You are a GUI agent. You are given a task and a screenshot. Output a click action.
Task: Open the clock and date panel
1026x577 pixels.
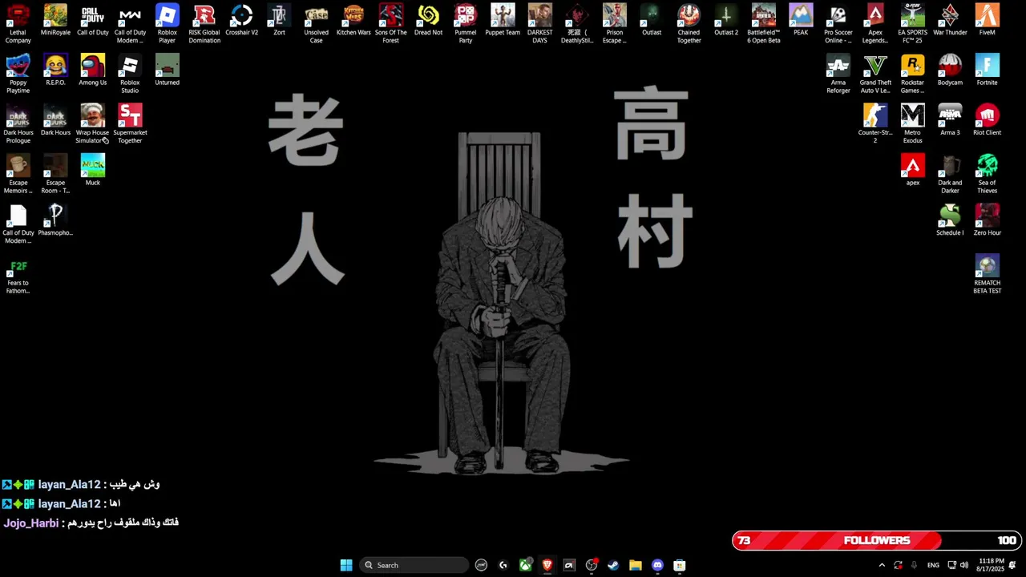click(991, 565)
